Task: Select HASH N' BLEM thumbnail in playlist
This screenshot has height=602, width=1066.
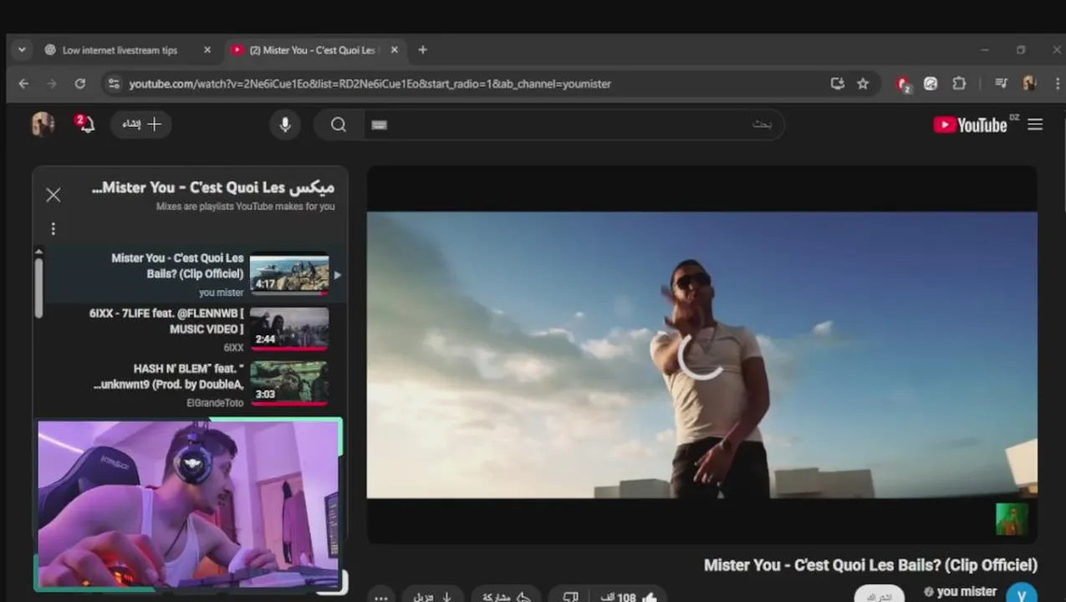Action: (x=289, y=383)
